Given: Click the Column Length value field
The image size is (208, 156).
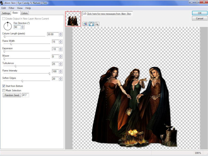Looking at the screenshot, I should coord(53,34).
